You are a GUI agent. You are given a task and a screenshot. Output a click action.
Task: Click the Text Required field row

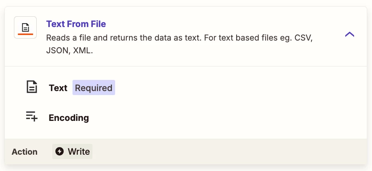tap(186, 87)
